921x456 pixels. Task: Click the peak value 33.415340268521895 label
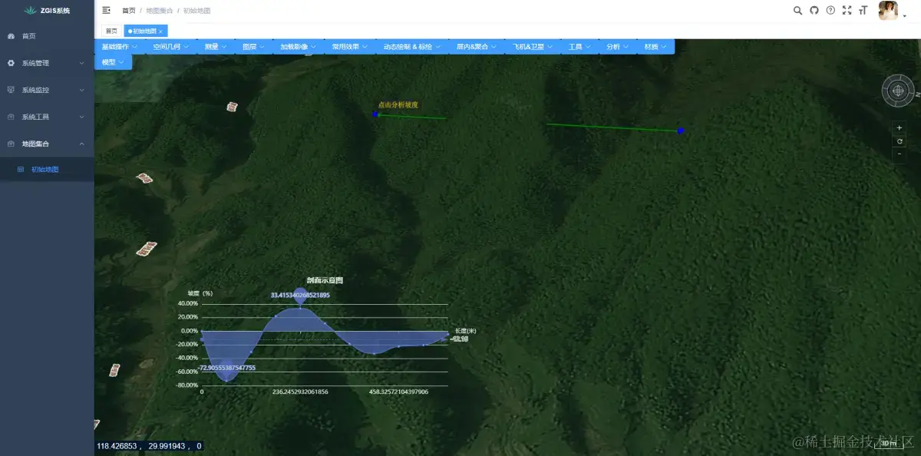click(300, 296)
